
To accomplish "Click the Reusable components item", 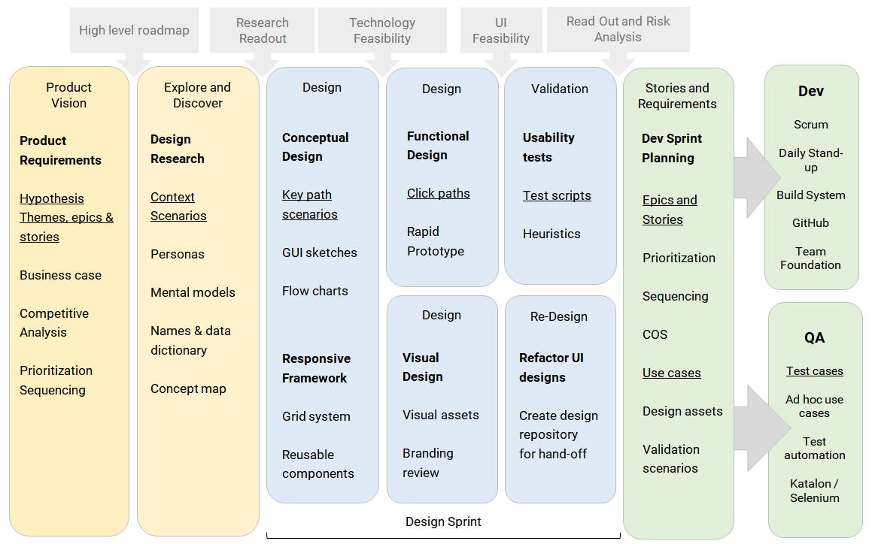I will coord(318,464).
